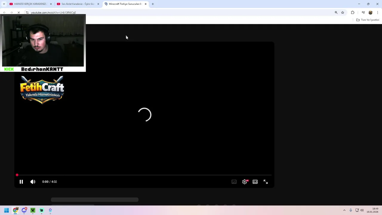
Task: Close the Minecraft Türkiye Sunucuları tab
Action: [146, 4]
